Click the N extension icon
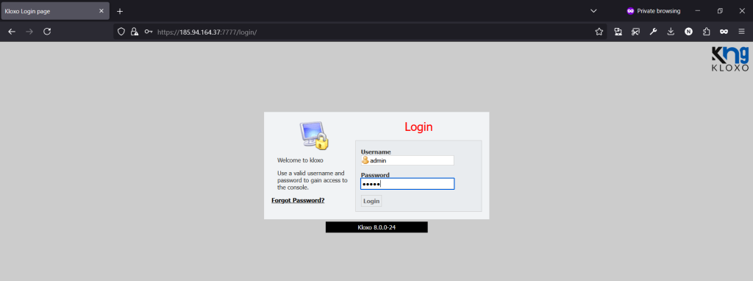 click(x=688, y=32)
